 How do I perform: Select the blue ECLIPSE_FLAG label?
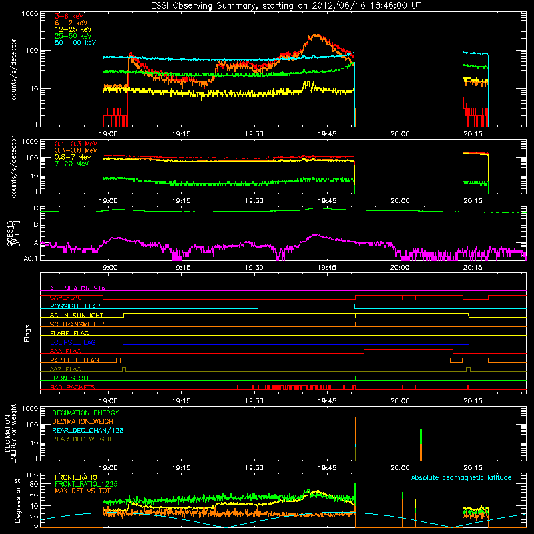pos(73,342)
